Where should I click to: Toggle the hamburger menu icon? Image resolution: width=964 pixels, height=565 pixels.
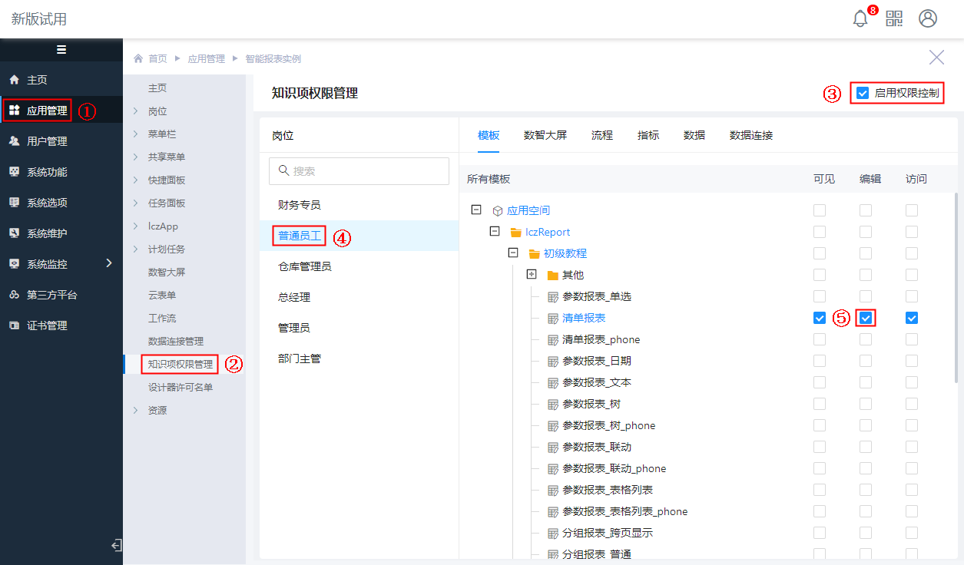(x=61, y=50)
